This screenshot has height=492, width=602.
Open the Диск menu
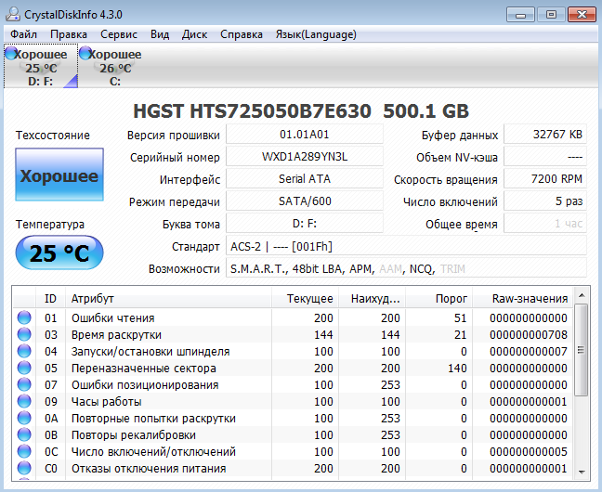[195, 34]
